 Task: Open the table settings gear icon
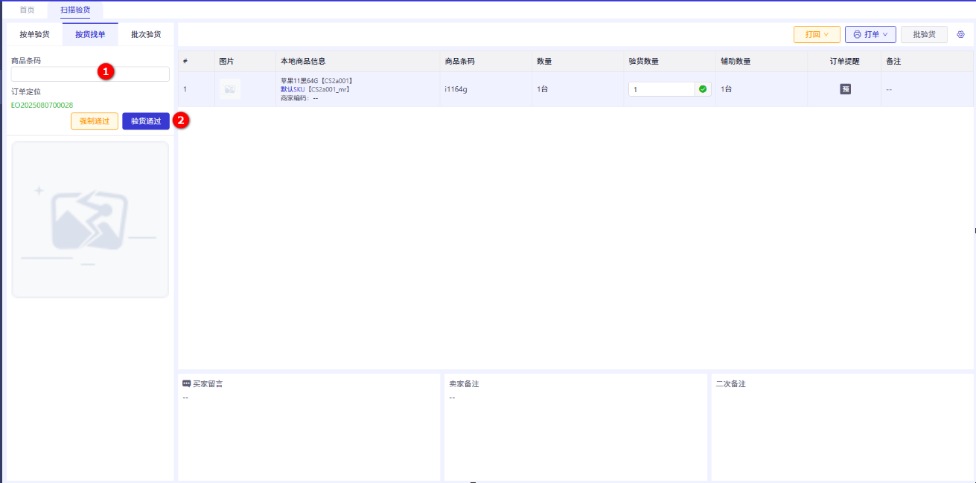coord(960,34)
